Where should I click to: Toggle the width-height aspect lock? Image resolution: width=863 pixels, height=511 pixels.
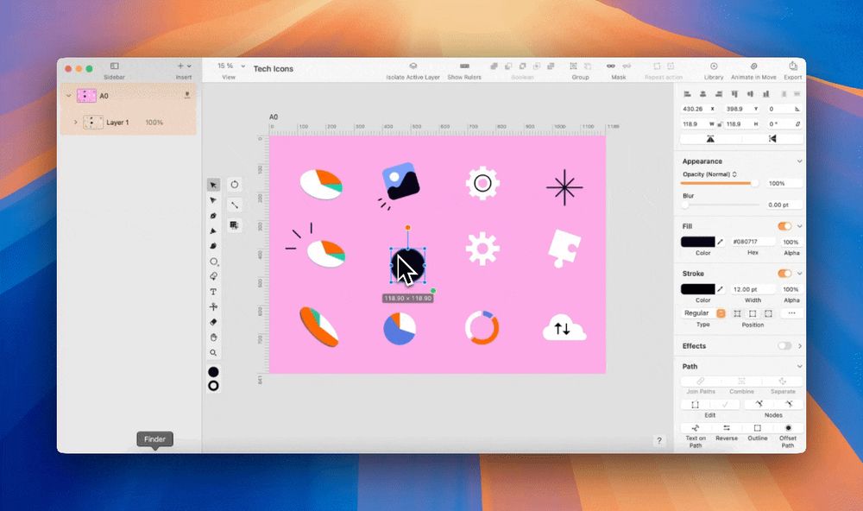pos(720,124)
